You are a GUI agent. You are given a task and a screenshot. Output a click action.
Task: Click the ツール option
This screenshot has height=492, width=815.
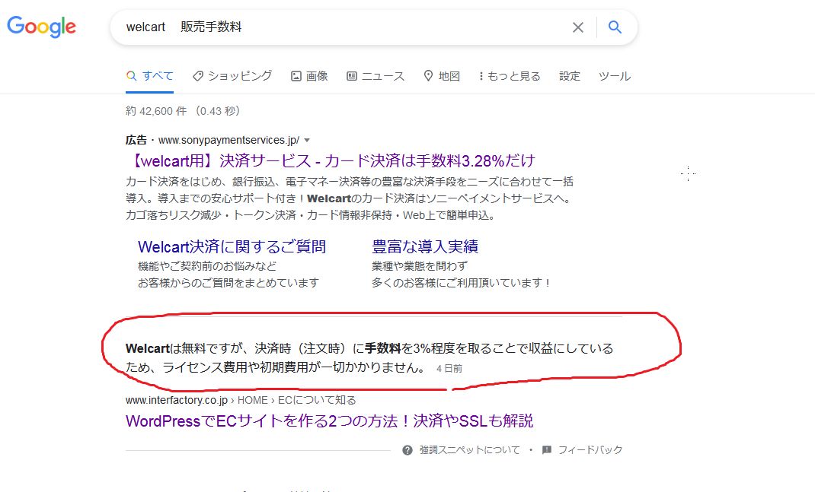(x=615, y=76)
